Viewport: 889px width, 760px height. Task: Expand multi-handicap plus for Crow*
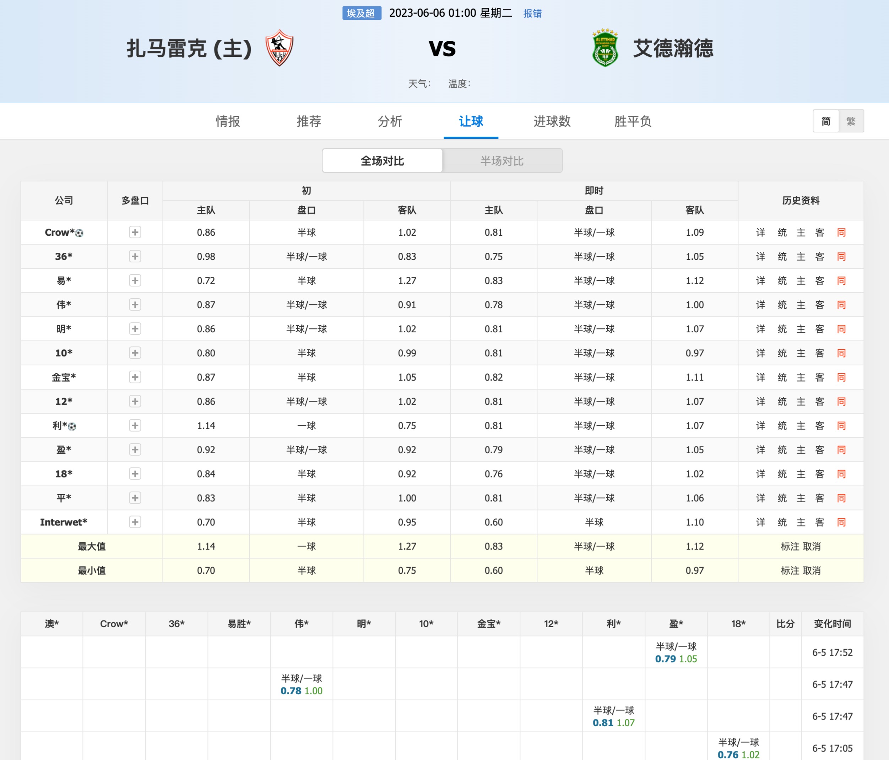click(x=135, y=233)
